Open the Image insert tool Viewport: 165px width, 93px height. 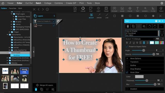(122, 9)
